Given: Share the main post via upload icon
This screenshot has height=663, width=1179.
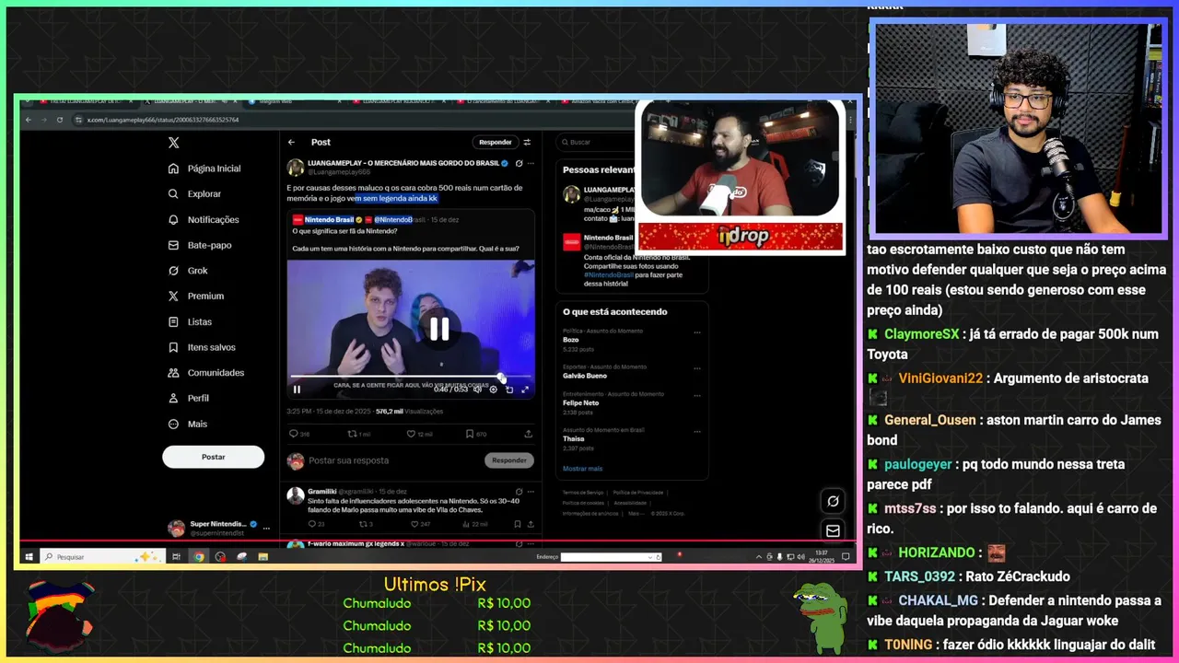Looking at the screenshot, I should tap(528, 434).
